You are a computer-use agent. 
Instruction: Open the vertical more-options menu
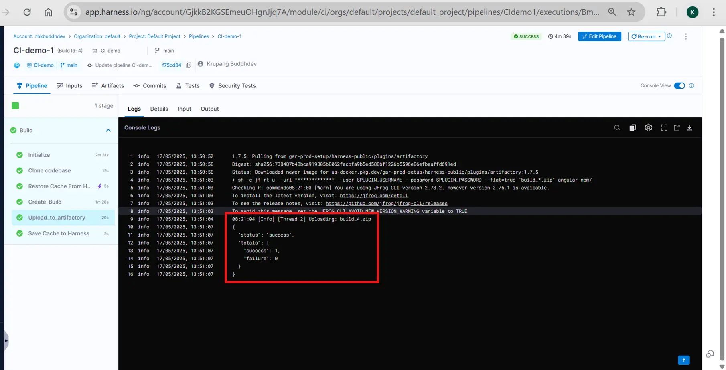686,36
